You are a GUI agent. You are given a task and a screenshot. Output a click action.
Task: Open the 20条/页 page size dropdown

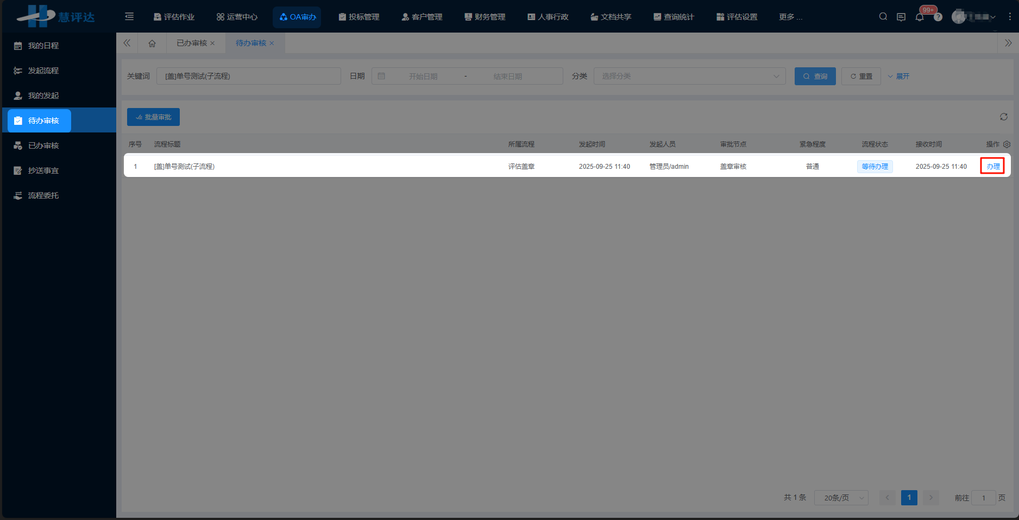(841, 498)
